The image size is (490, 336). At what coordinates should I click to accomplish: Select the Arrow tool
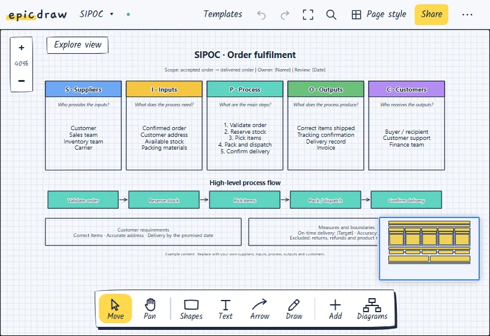pos(260,309)
